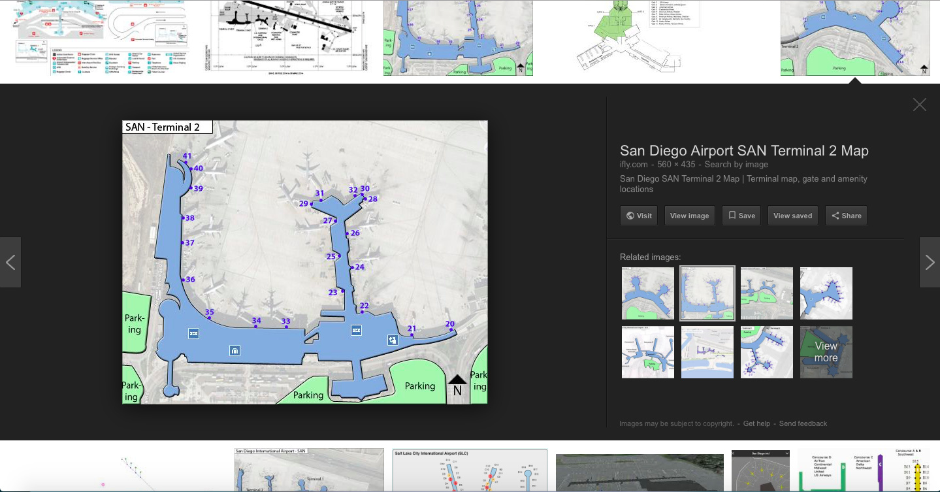Go to the next image arrow

click(930, 263)
